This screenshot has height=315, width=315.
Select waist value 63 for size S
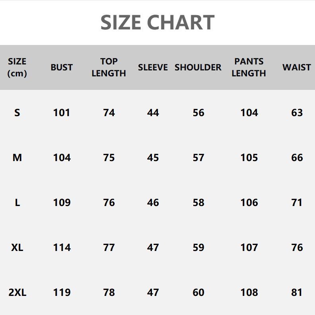coord(297,113)
